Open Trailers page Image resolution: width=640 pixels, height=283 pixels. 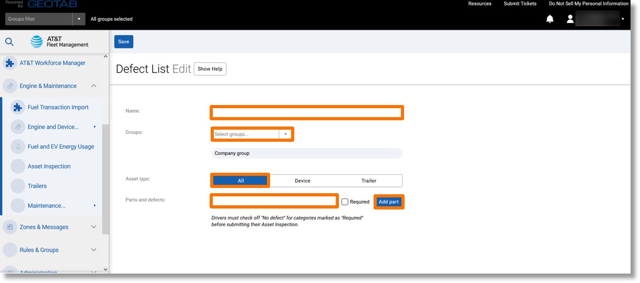(x=37, y=186)
